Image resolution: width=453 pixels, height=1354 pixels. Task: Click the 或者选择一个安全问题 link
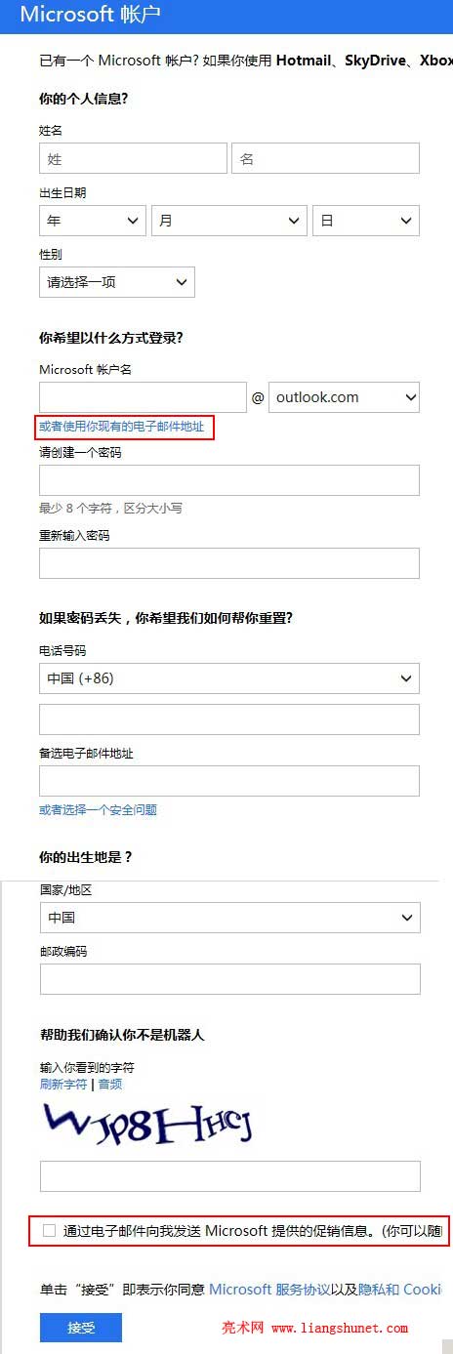[x=98, y=809]
